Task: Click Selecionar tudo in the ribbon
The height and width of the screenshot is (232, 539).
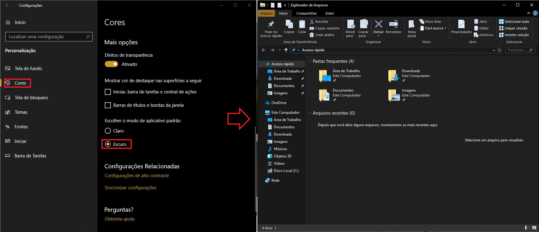Action: [x=514, y=22]
